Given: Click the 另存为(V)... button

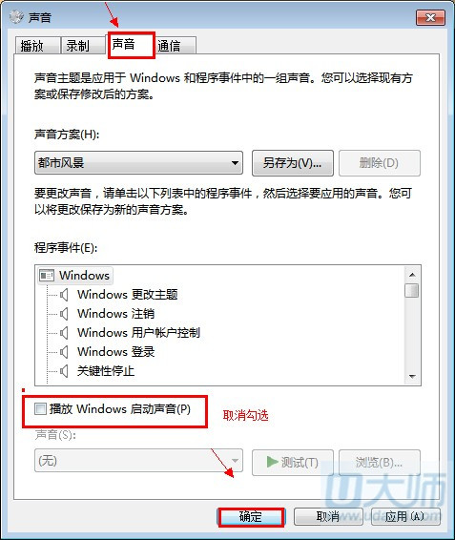Looking at the screenshot, I should [x=293, y=163].
